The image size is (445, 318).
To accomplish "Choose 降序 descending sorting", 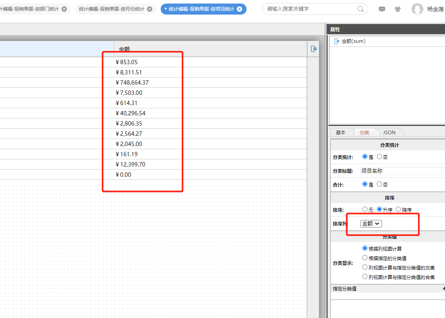I will pyautogui.click(x=398, y=209).
